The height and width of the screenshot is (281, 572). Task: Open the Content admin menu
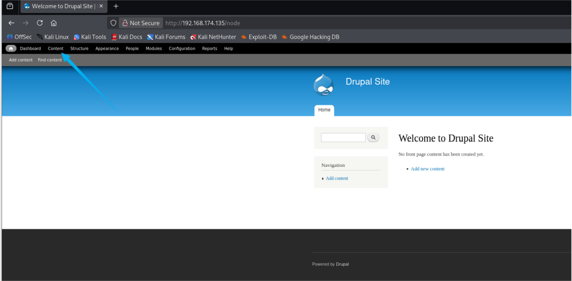pyautogui.click(x=55, y=49)
